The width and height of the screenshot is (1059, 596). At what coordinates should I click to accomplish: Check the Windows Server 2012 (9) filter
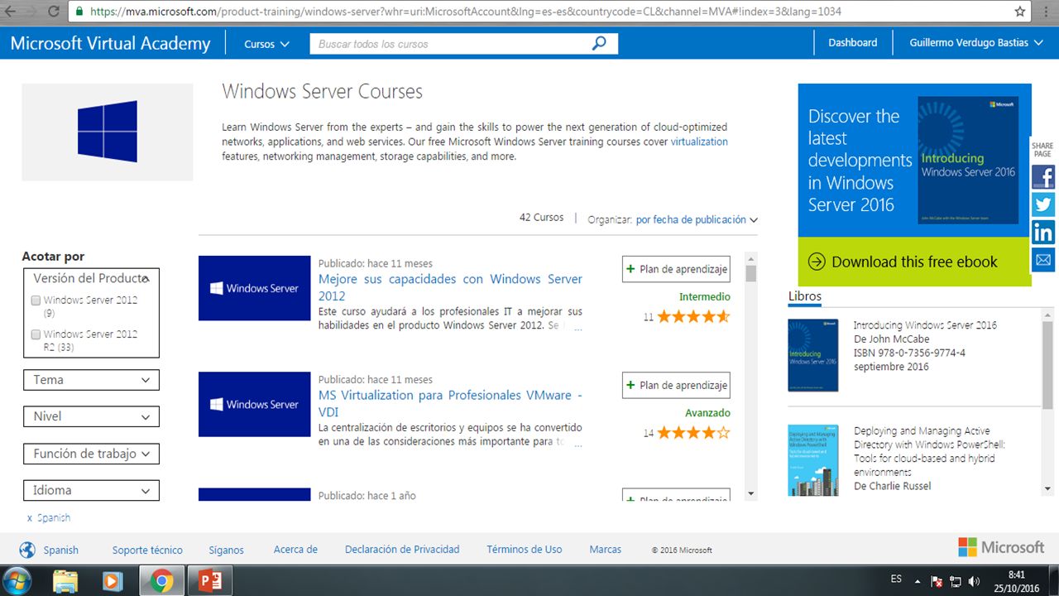pos(36,300)
